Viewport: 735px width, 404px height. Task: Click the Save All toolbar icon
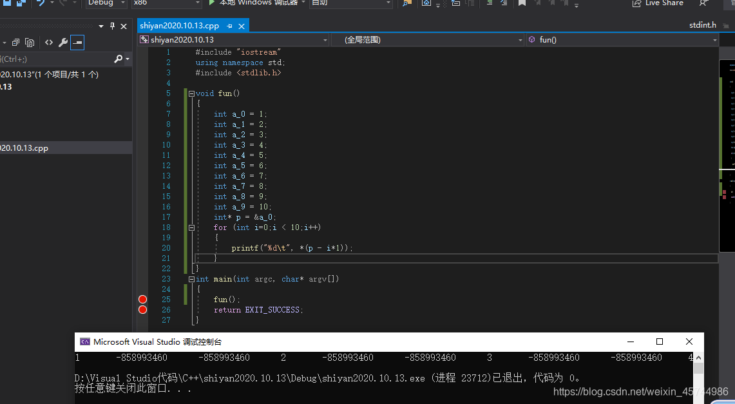pyautogui.click(x=21, y=3)
